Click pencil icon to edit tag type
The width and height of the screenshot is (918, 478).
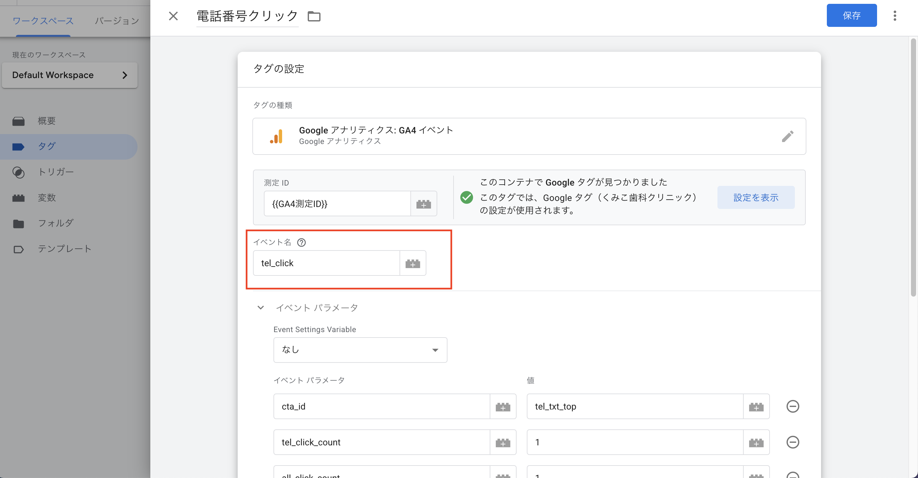pos(787,136)
